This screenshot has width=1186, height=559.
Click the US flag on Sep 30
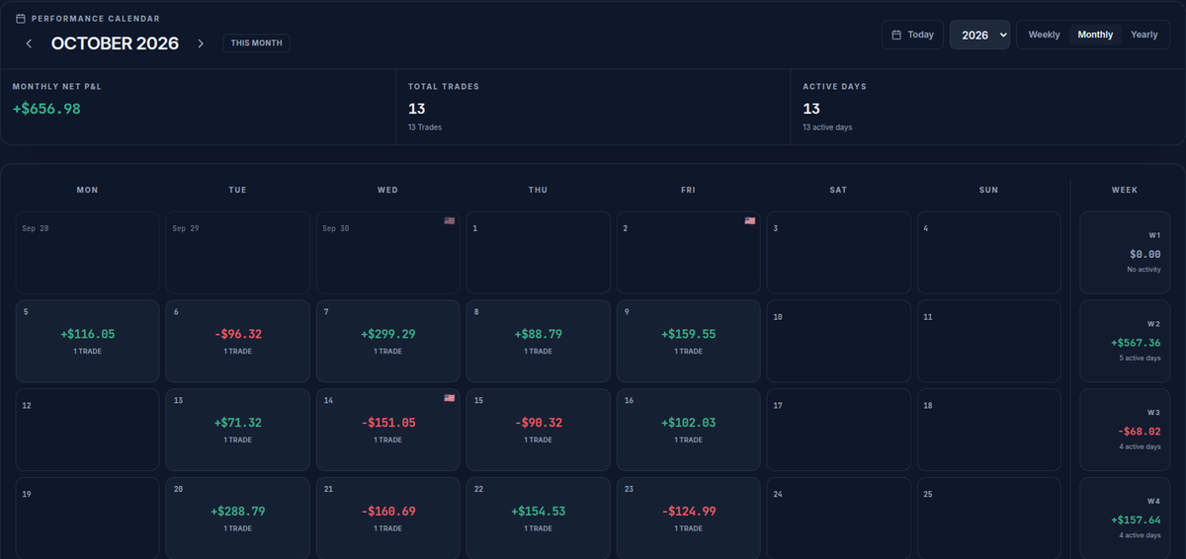tap(449, 221)
